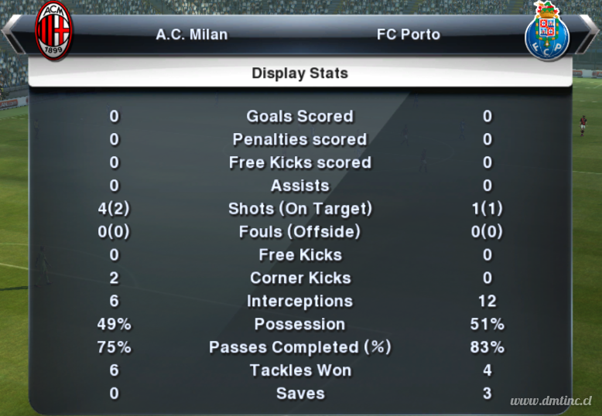Select the Assists stat label
Screen dimensions: 602x416
tap(300, 186)
